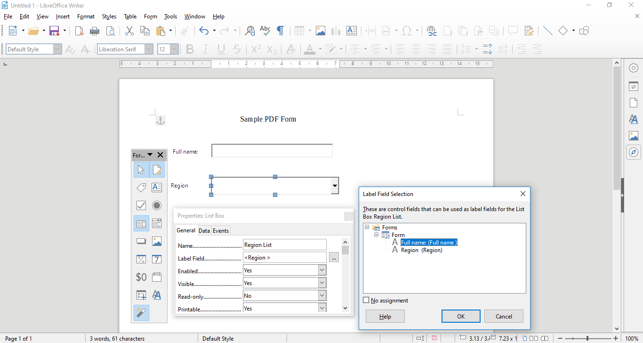Click the Export as PDF toolbar icon

click(x=79, y=31)
